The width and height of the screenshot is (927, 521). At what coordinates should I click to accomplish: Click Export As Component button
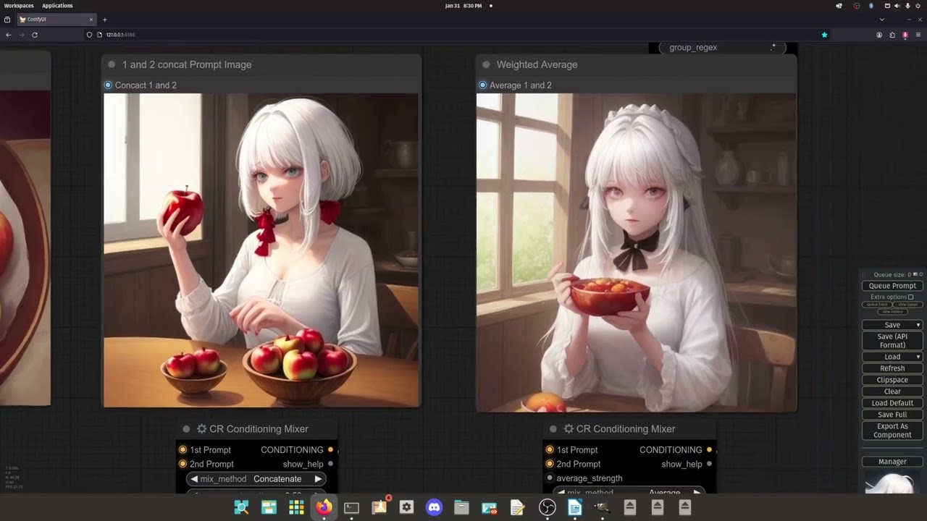pyautogui.click(x=892, y=431)
